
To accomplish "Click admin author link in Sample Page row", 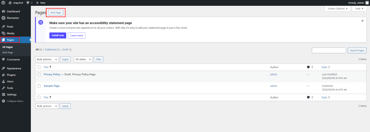I will (274, 86).
